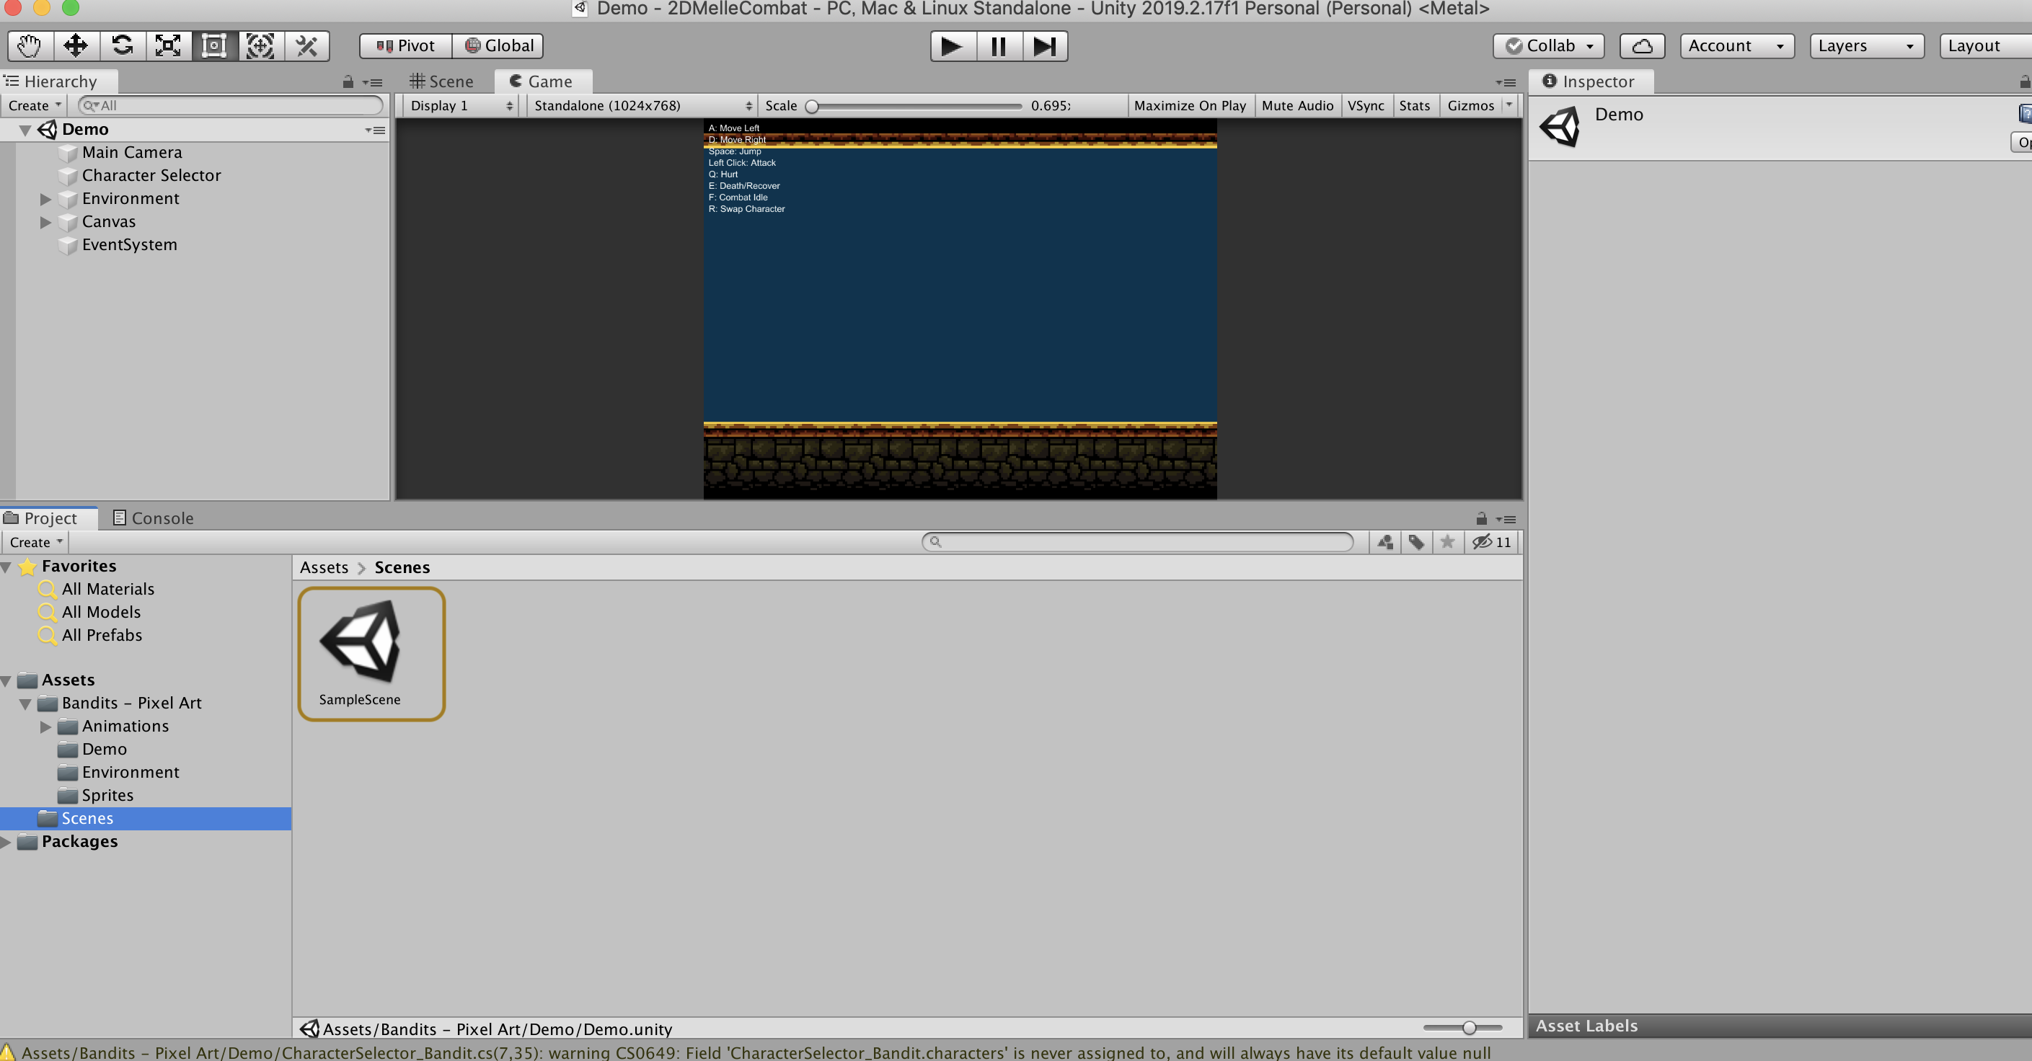Viewport: 2032px width, 1061px height.
Task: Select the Scale tool
Action: [x=168, y=45]
